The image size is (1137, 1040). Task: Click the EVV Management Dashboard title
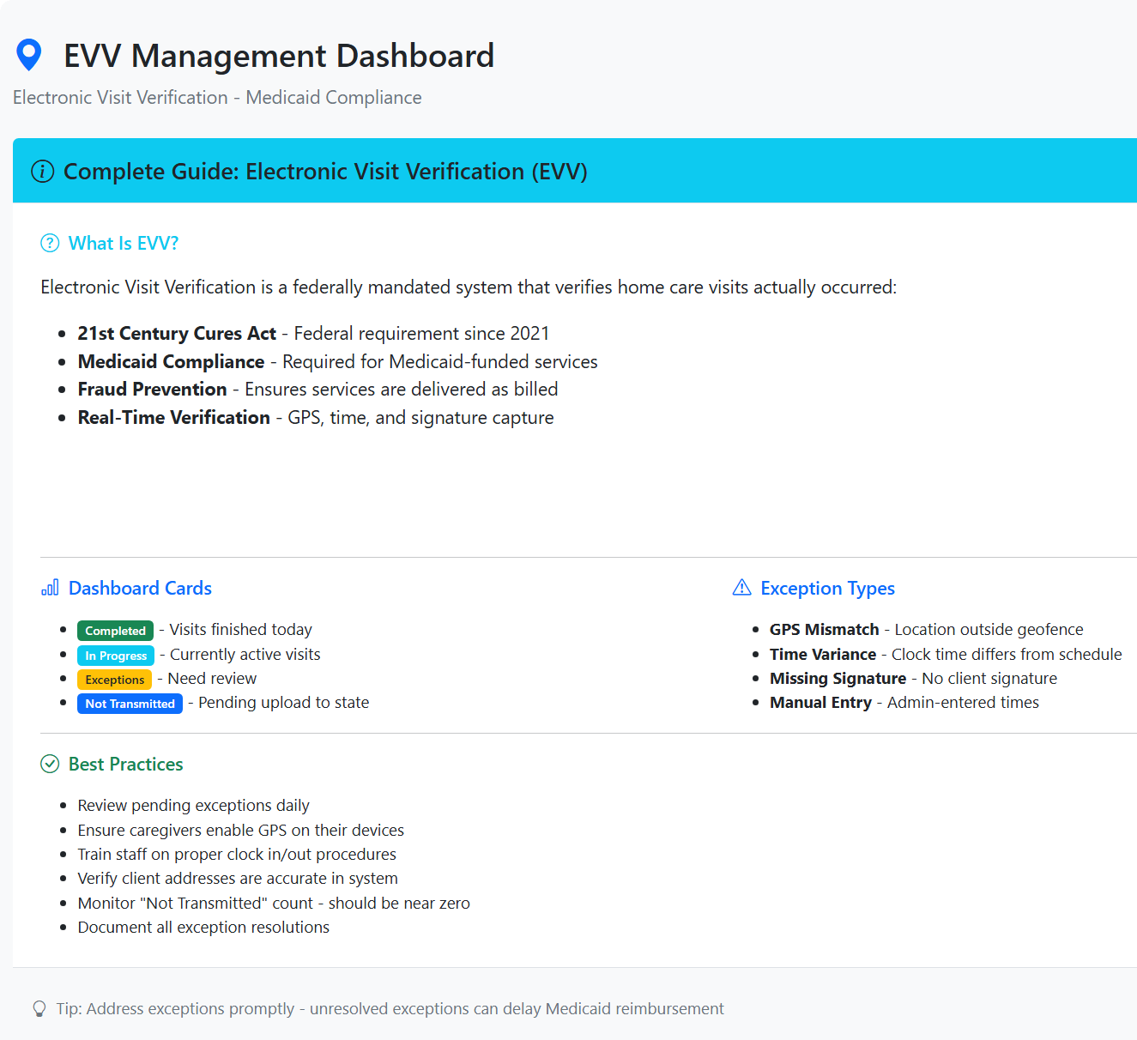(278, 55)
